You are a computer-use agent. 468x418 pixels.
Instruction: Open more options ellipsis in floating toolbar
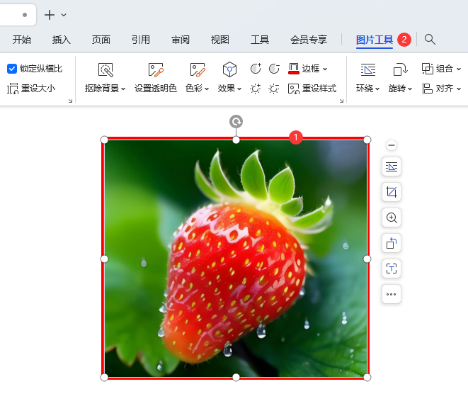click(392, 294)
